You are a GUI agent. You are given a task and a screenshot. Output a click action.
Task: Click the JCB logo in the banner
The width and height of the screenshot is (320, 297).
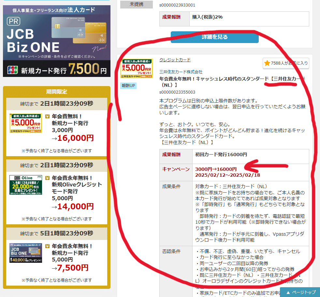click(13, 70)
